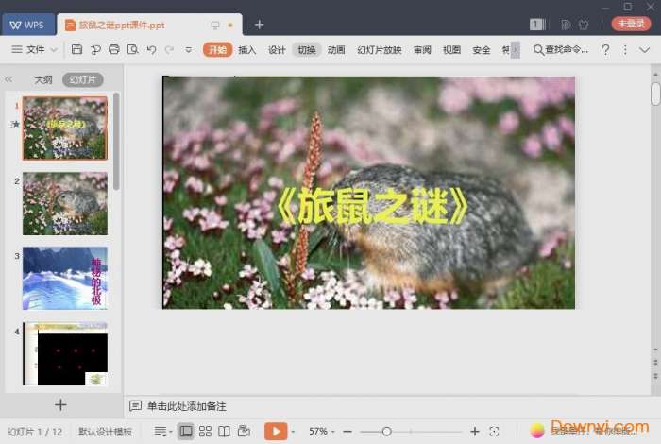This screenshot has height=444, width=661.
Task: Select the 开始 ribbon tab
Action: 217,50
